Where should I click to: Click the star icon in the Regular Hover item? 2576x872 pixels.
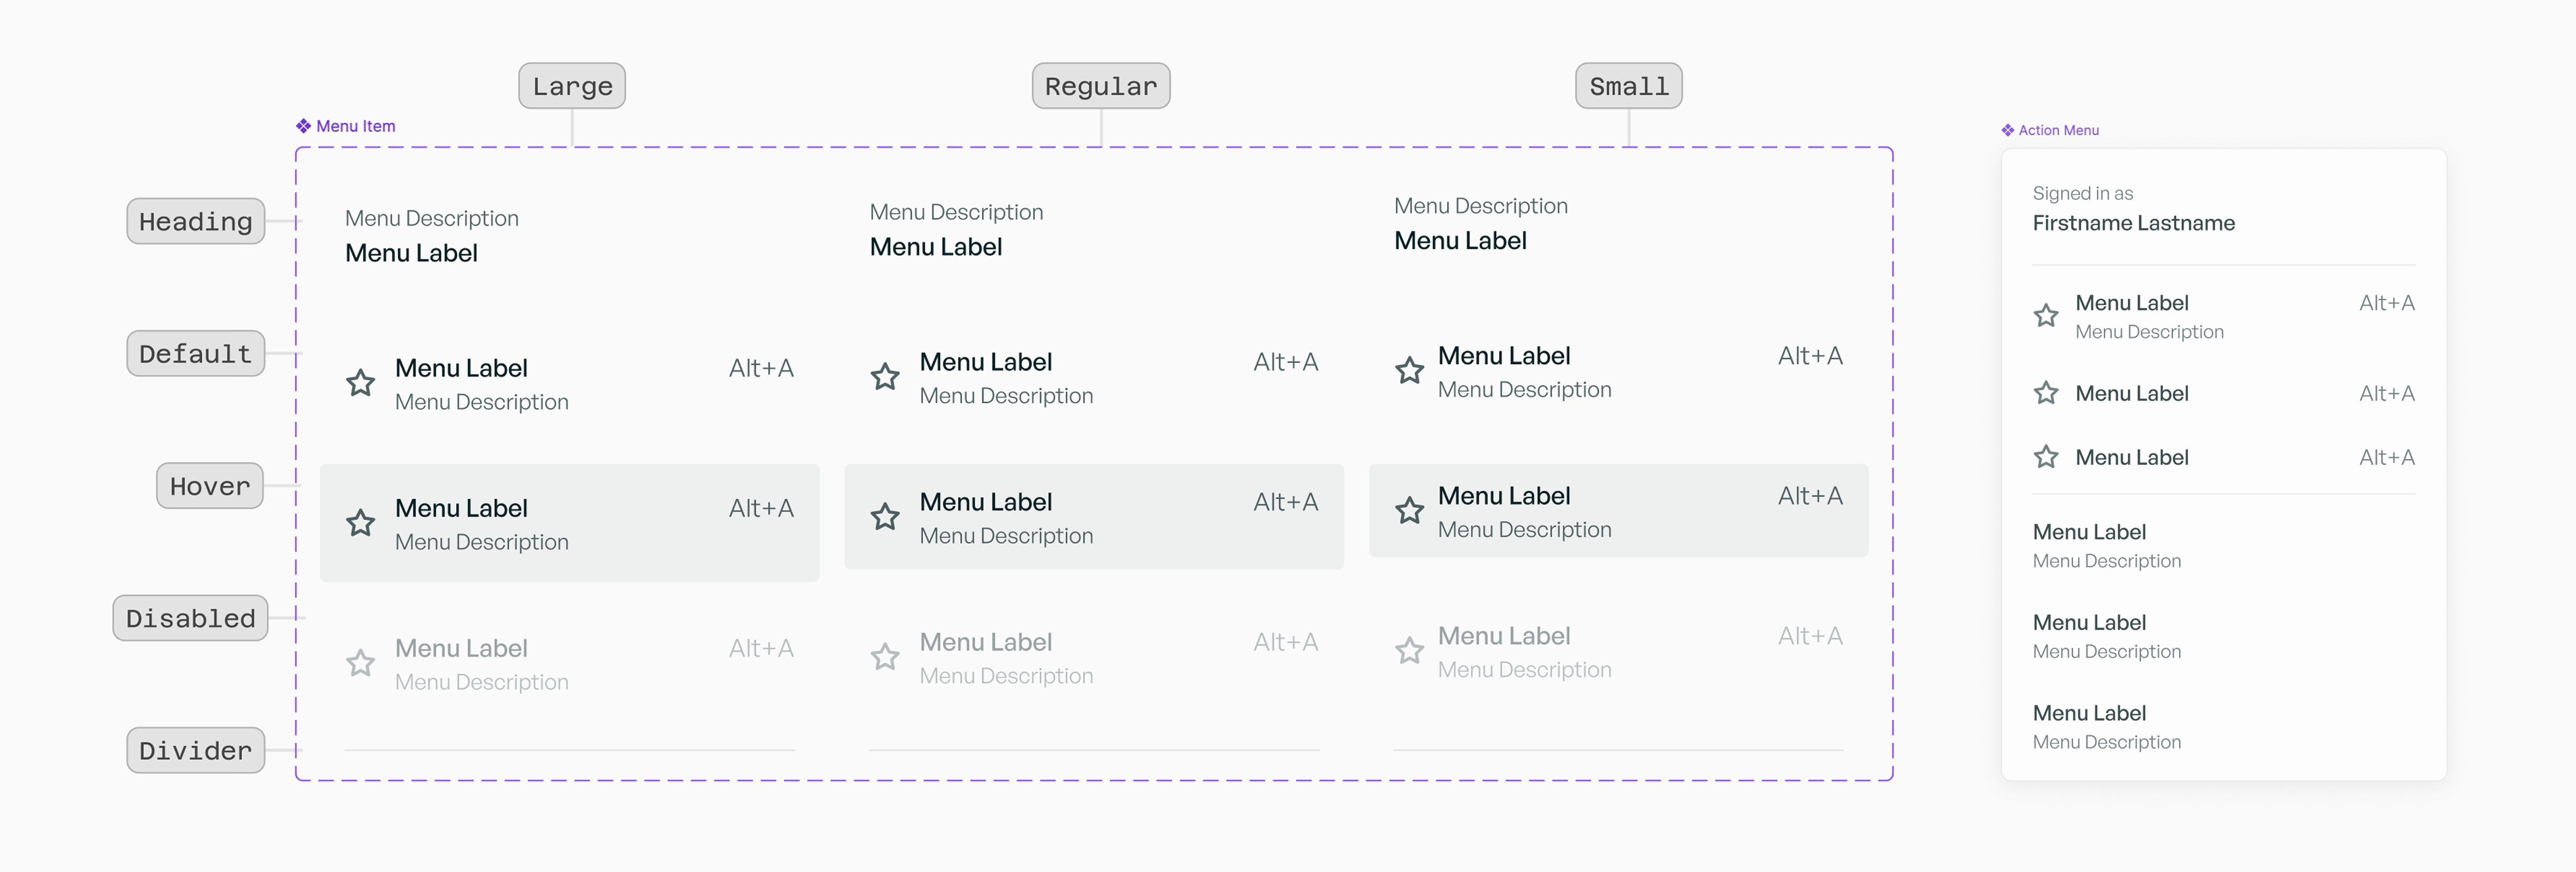[x=885, y=516]
